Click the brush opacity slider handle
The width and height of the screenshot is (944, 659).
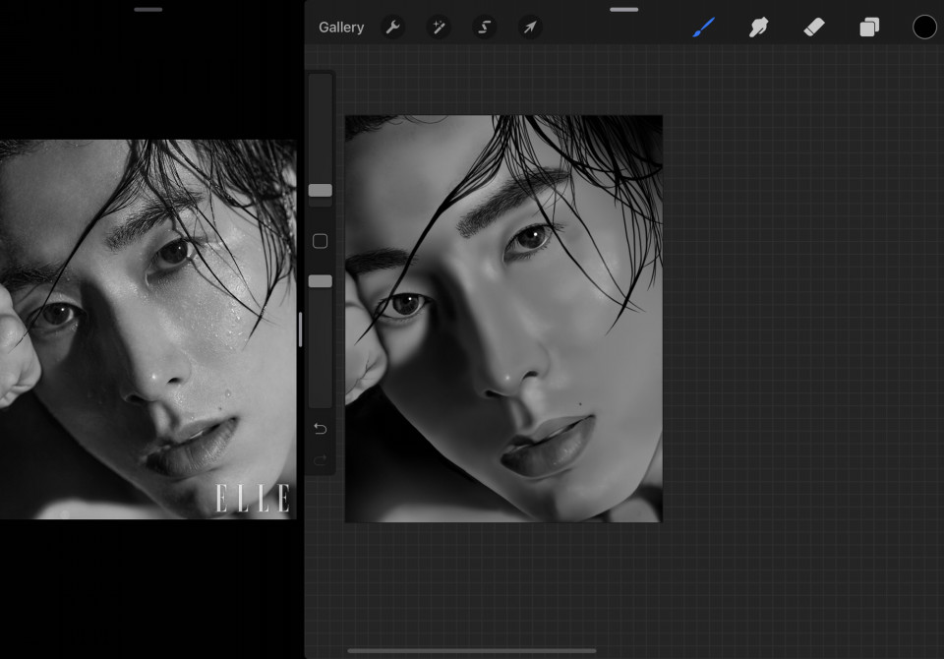coord(321,281)
